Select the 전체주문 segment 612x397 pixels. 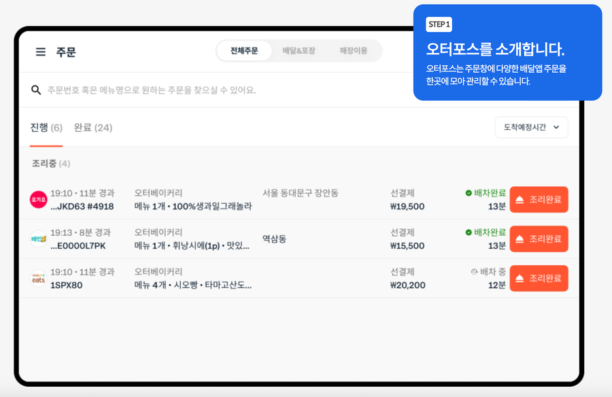point(244,51)
